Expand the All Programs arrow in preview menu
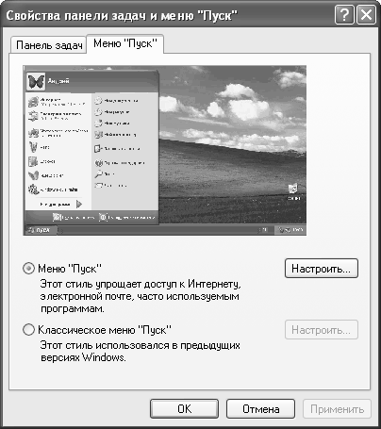381x429 pixels. tap(79, 205)
